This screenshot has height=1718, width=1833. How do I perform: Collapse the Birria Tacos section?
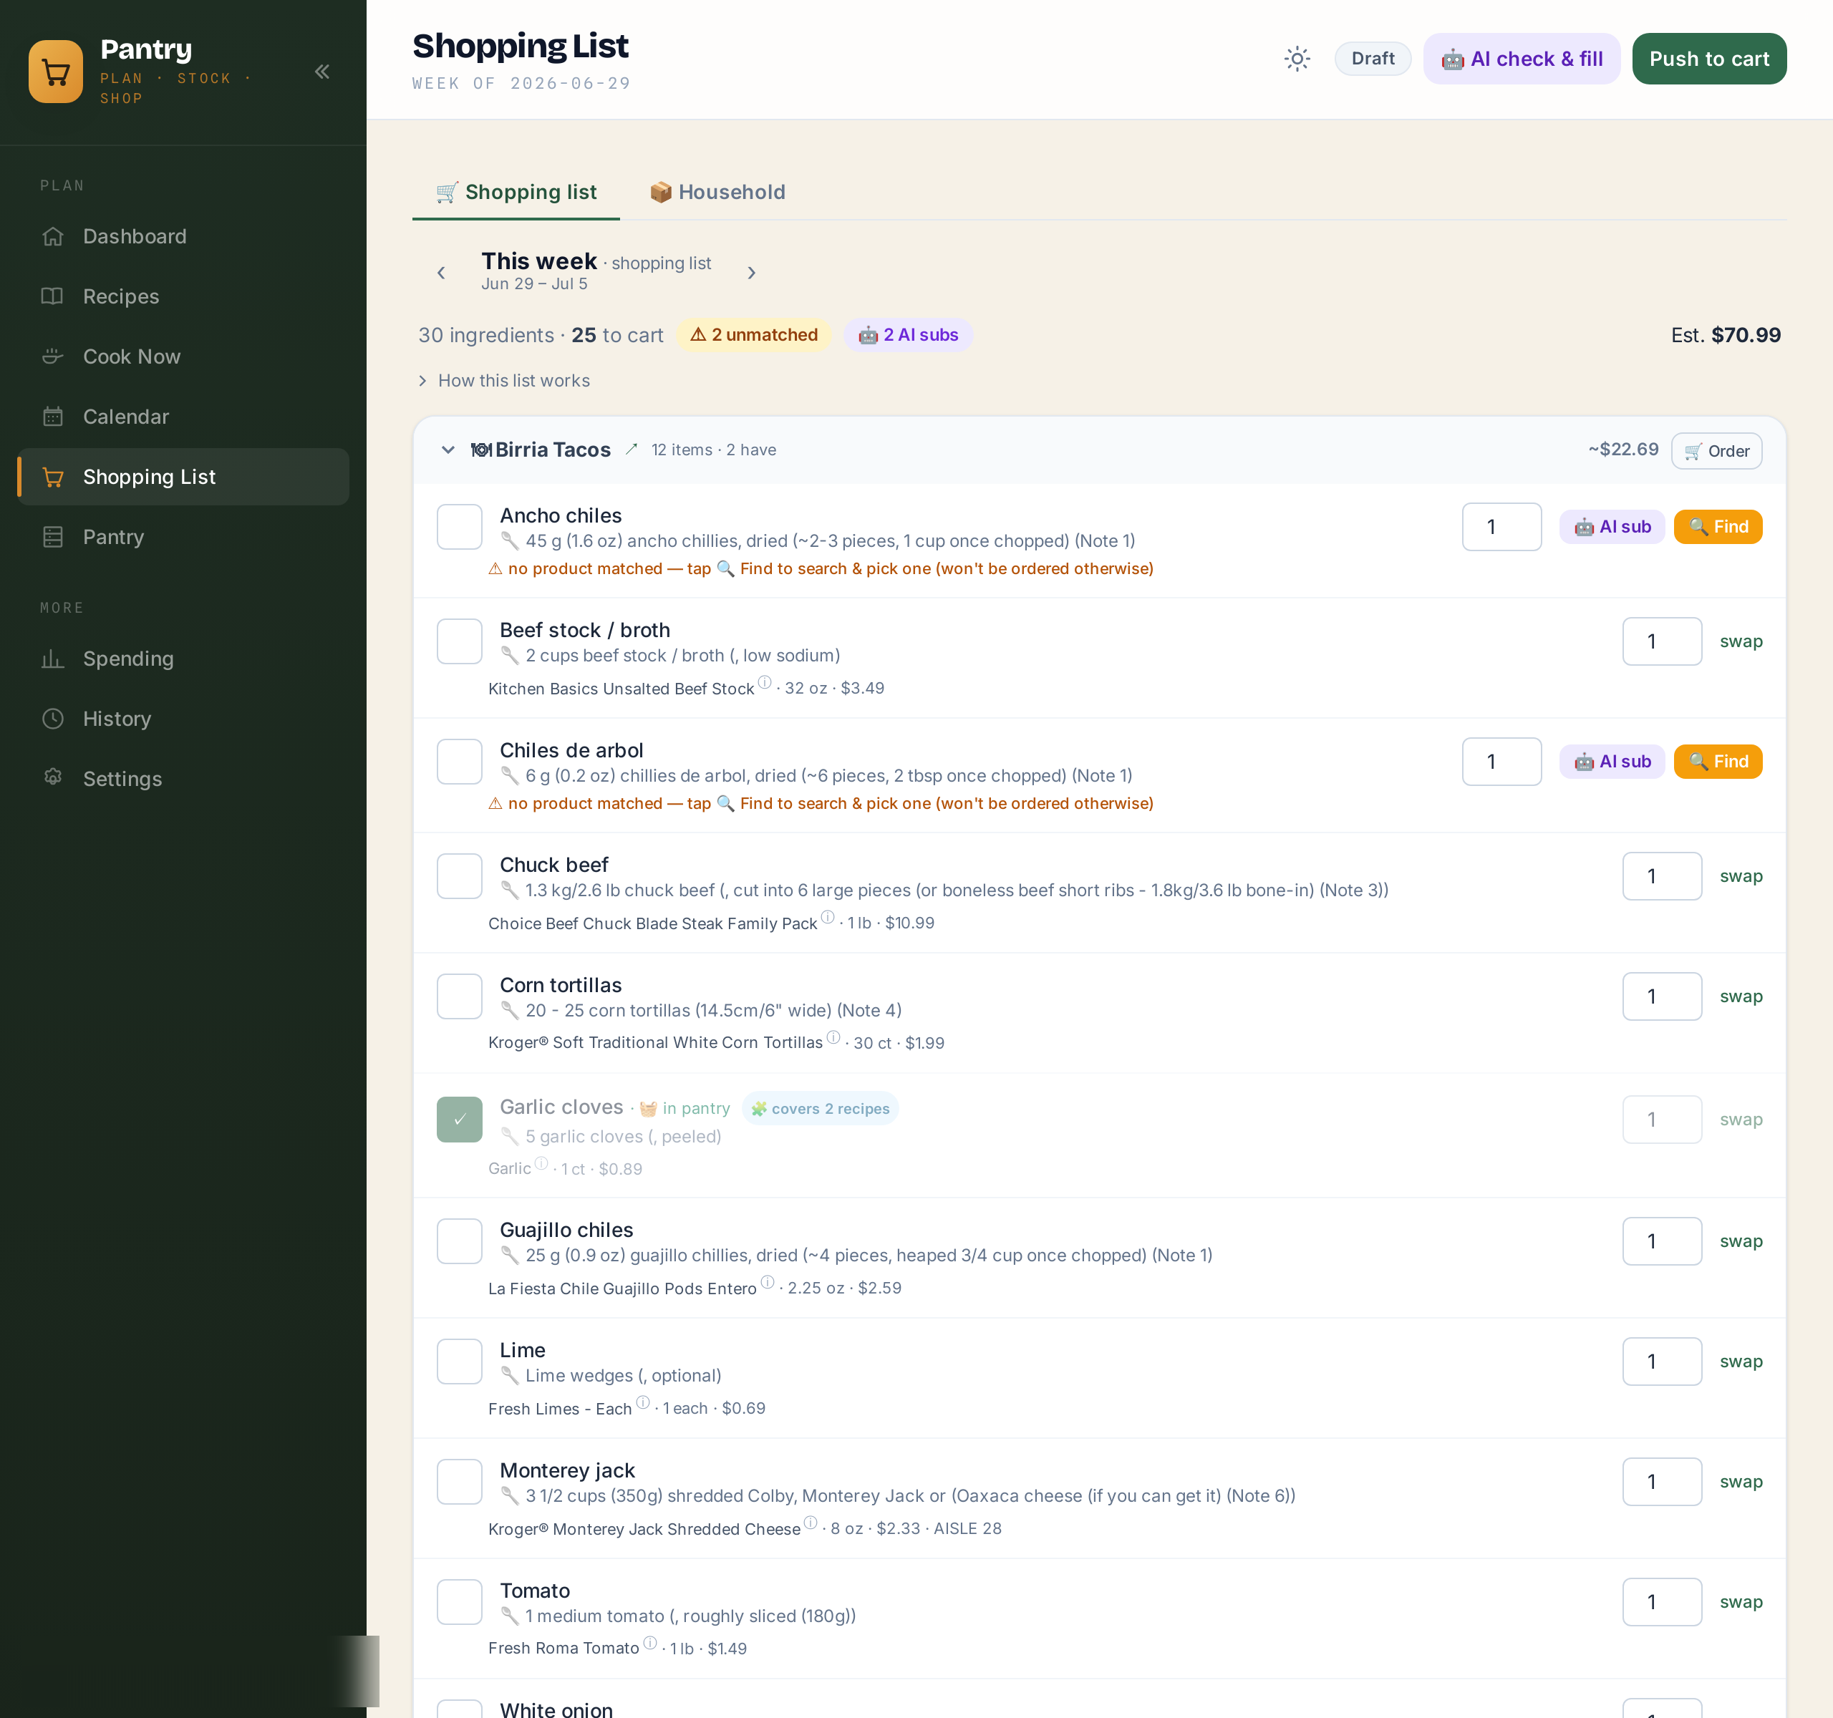(448, 450)
